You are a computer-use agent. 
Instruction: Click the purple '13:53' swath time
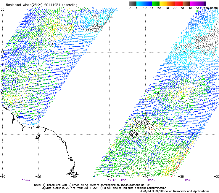[x=26, y=180]
